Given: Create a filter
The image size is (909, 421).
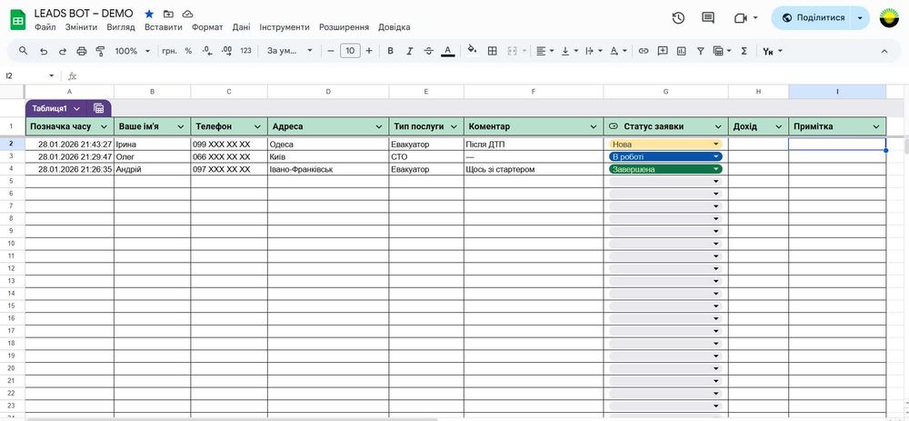Looking at the screenshot, I should point(700,51).
